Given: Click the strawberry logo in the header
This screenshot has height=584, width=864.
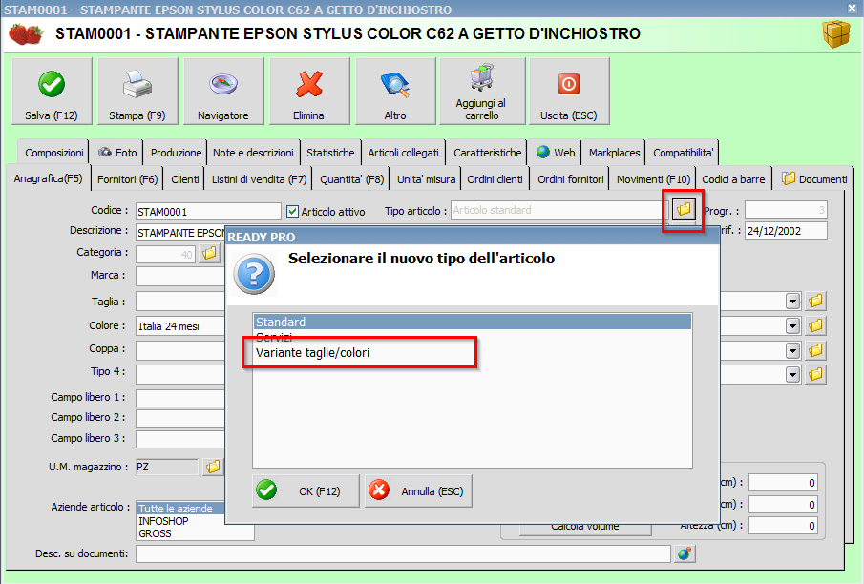Looking at the screenshot, I should click(x=26, y=34).
